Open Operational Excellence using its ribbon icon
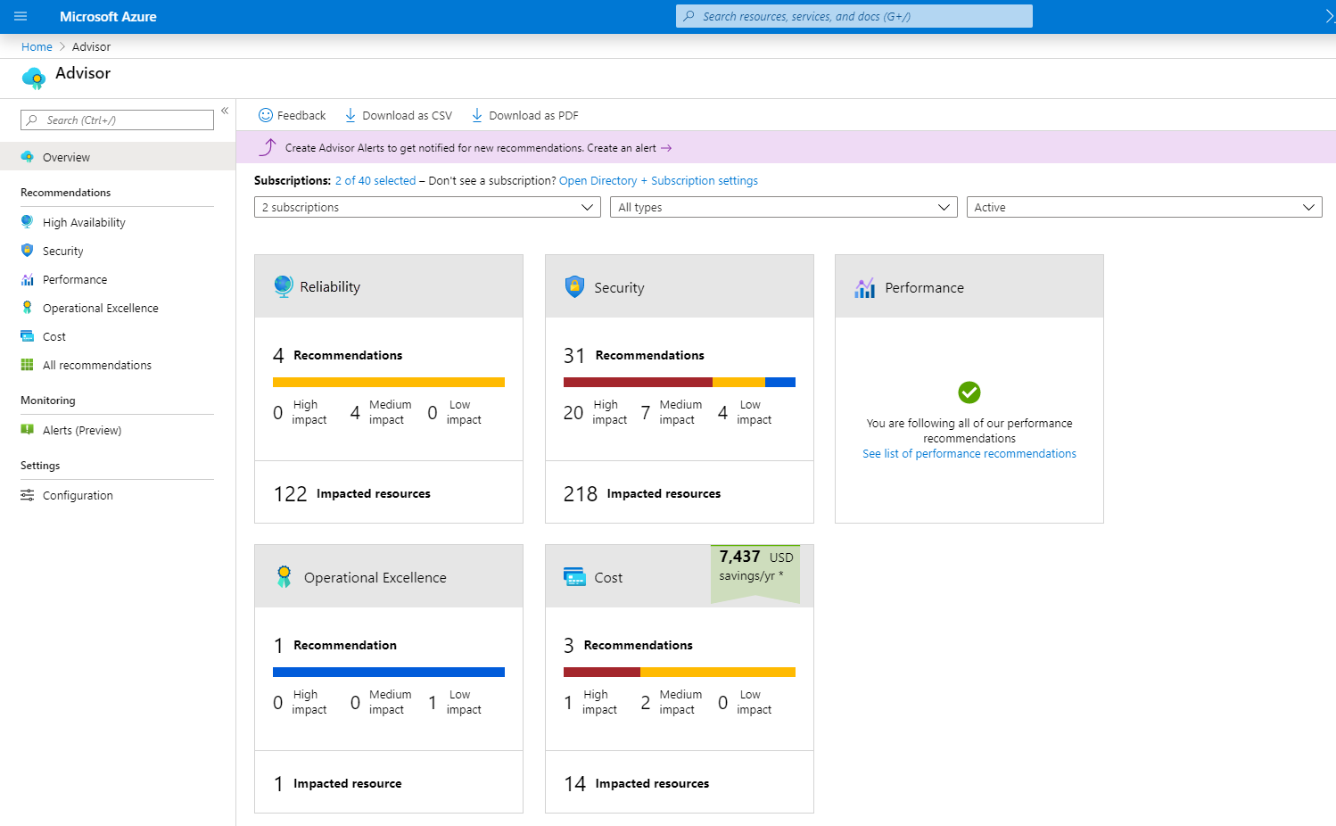This screenshot has width=1336, height=826. coord(27,308)
